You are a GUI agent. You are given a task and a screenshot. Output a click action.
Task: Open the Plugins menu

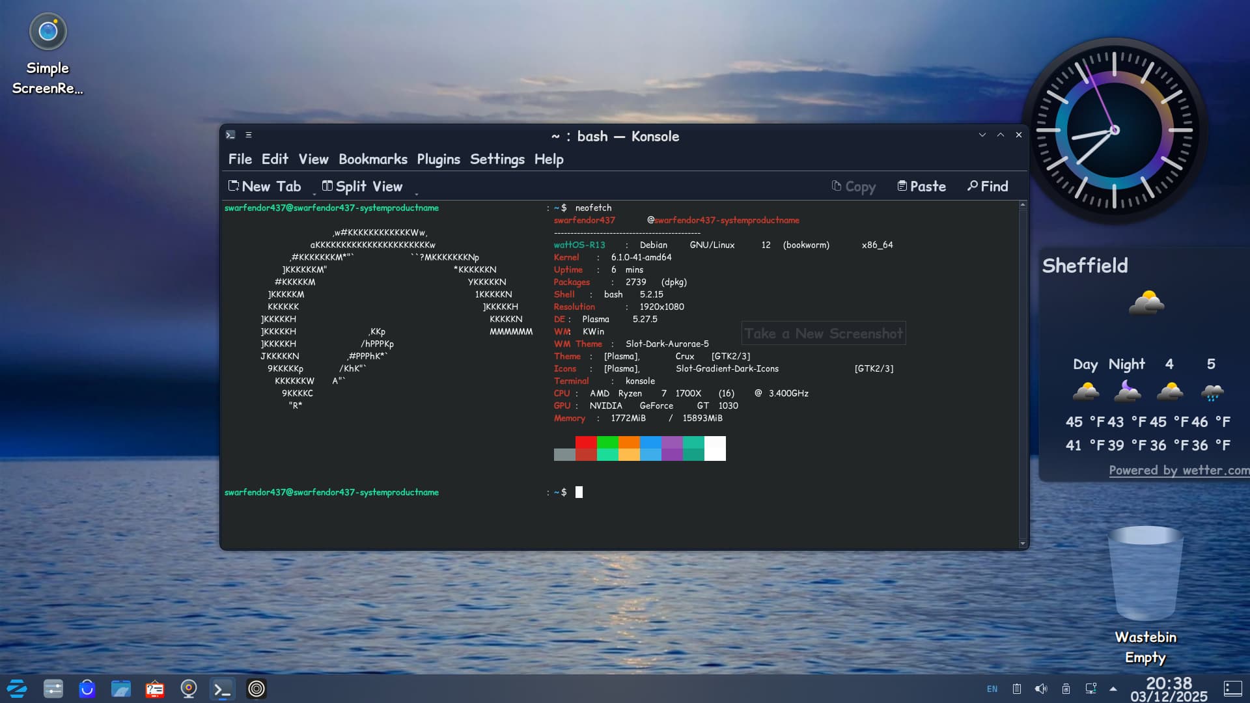(438, 159)
